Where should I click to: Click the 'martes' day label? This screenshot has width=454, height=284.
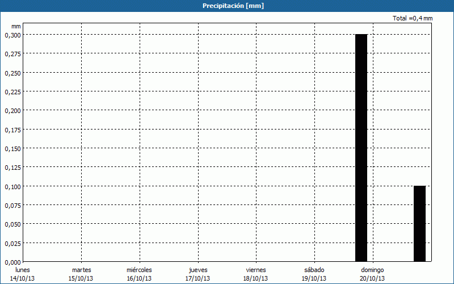pos(81,270)
